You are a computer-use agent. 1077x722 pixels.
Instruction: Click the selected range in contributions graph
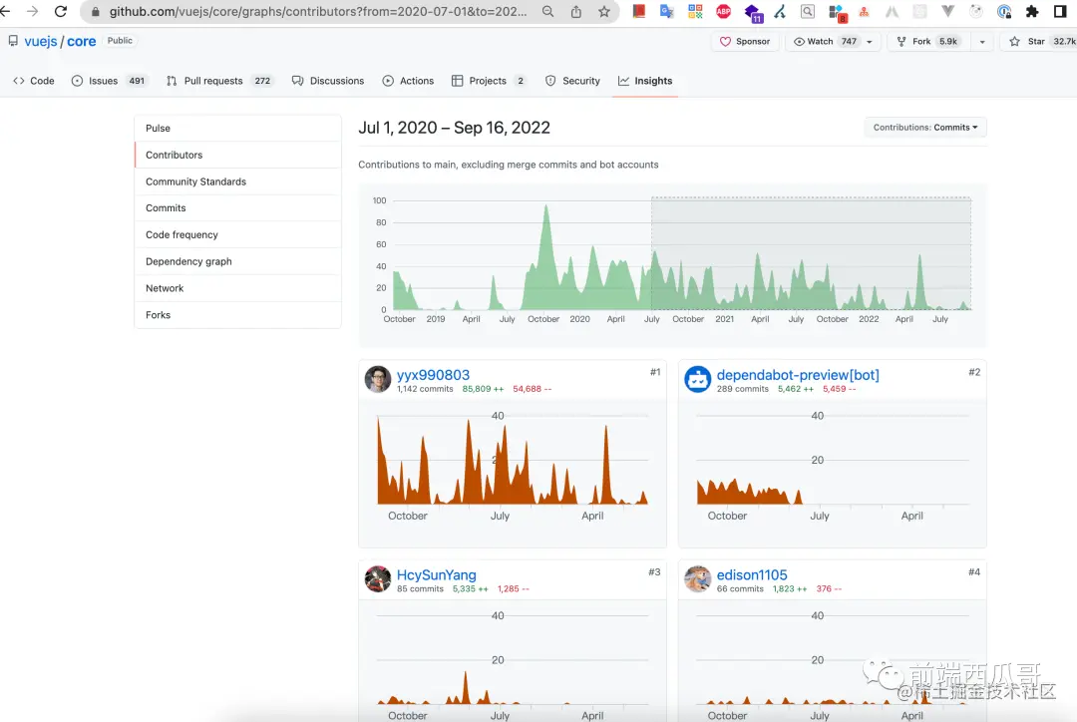pos(811,253)
